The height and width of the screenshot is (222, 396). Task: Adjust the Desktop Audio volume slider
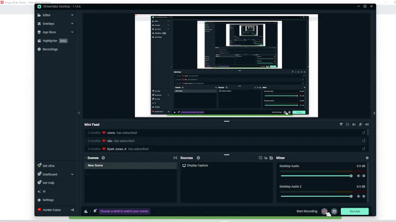316,176
